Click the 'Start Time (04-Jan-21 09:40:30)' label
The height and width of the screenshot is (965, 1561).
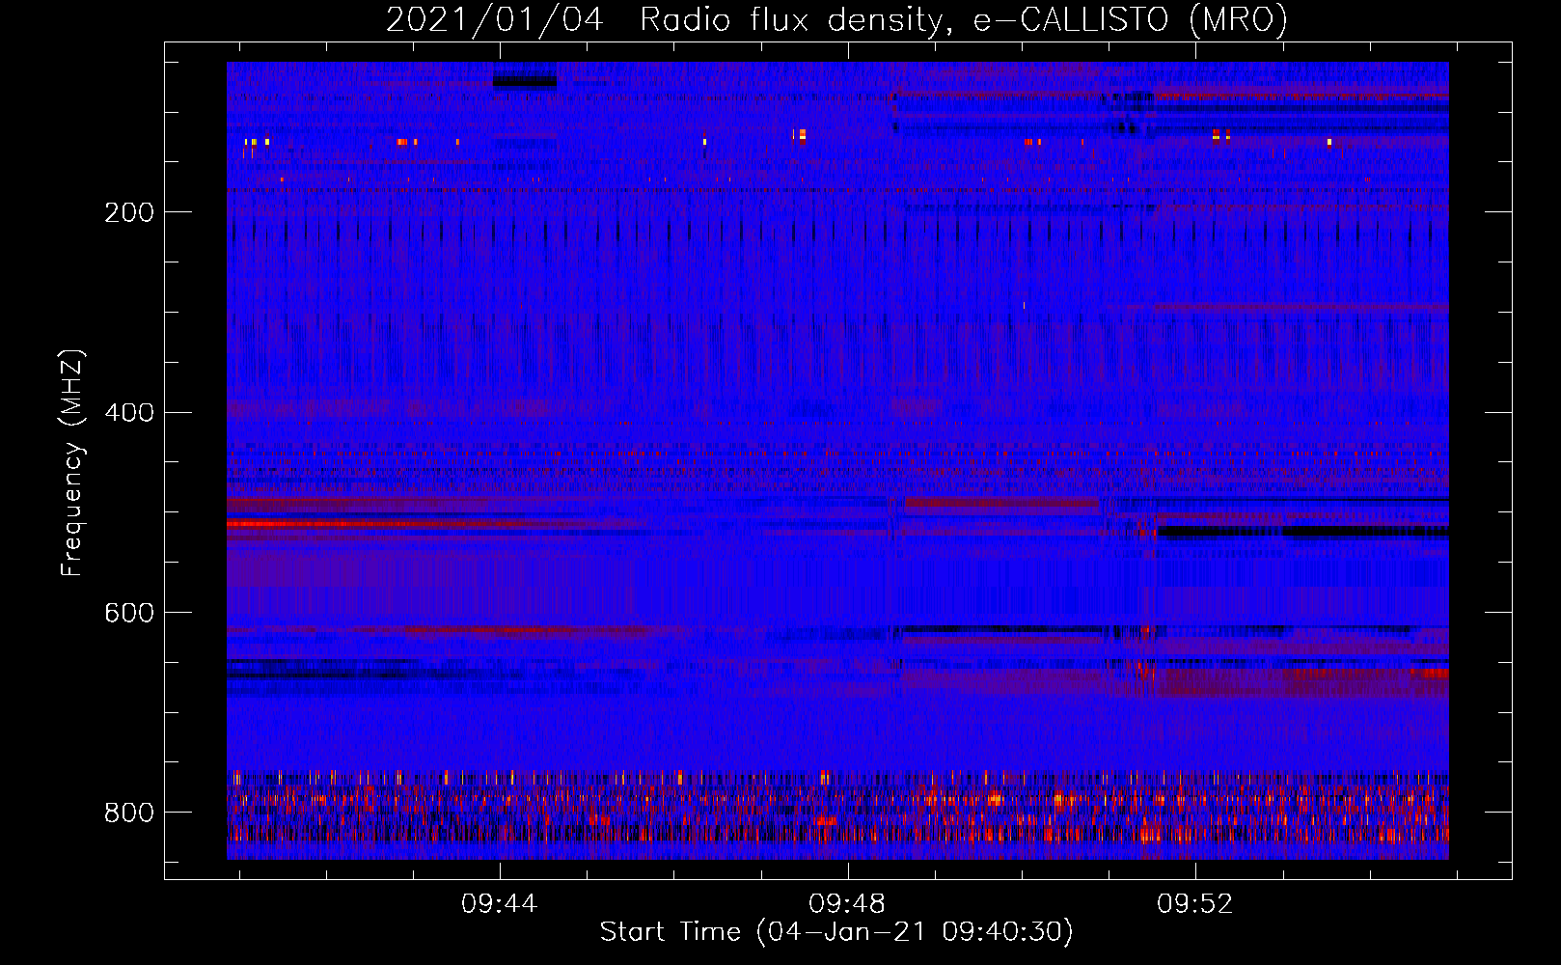[836, 932]
